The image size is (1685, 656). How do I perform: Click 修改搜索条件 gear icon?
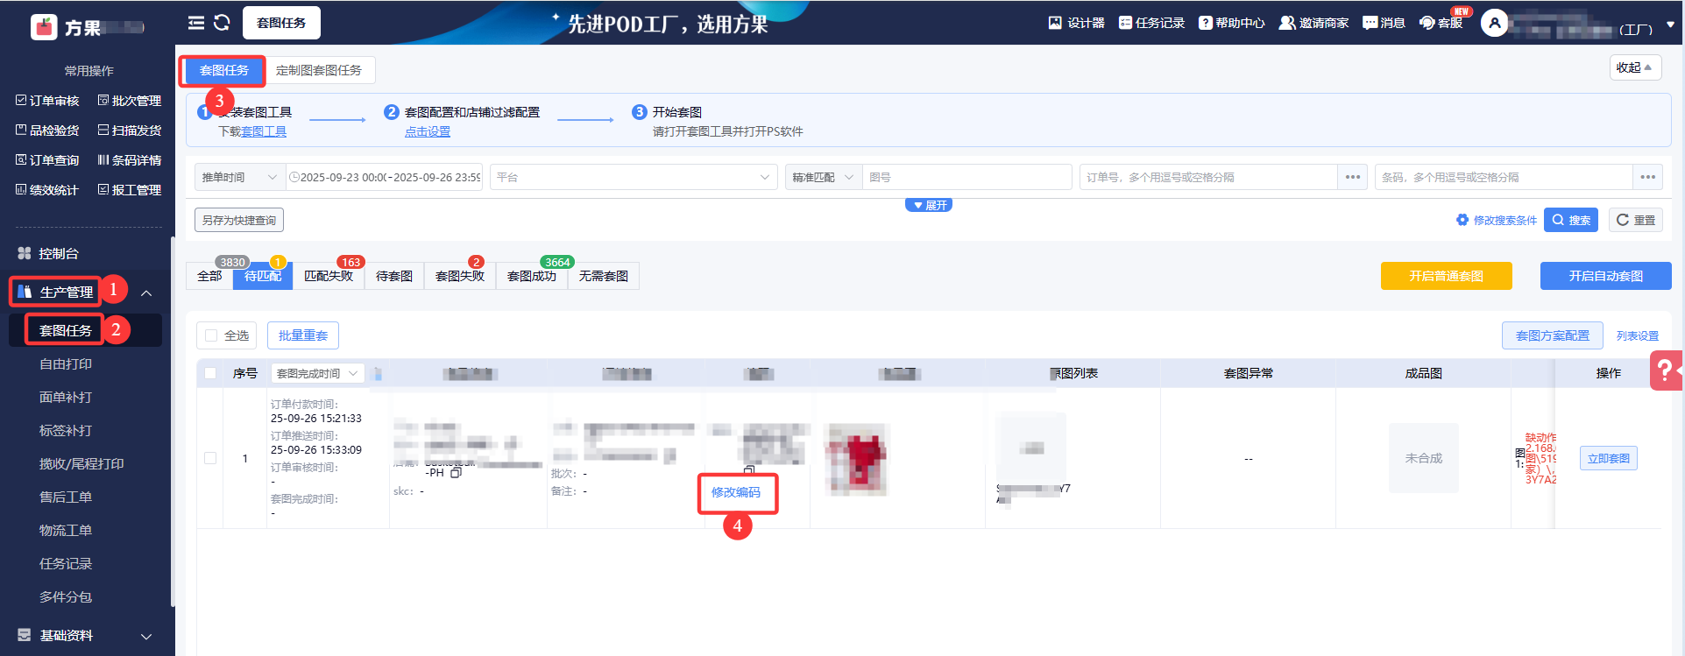click(1462, 220)
